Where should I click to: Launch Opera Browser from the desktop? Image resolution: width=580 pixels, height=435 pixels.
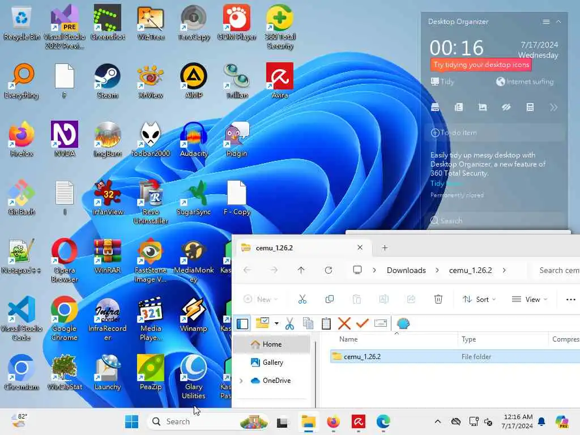click(x=65, y=261)
